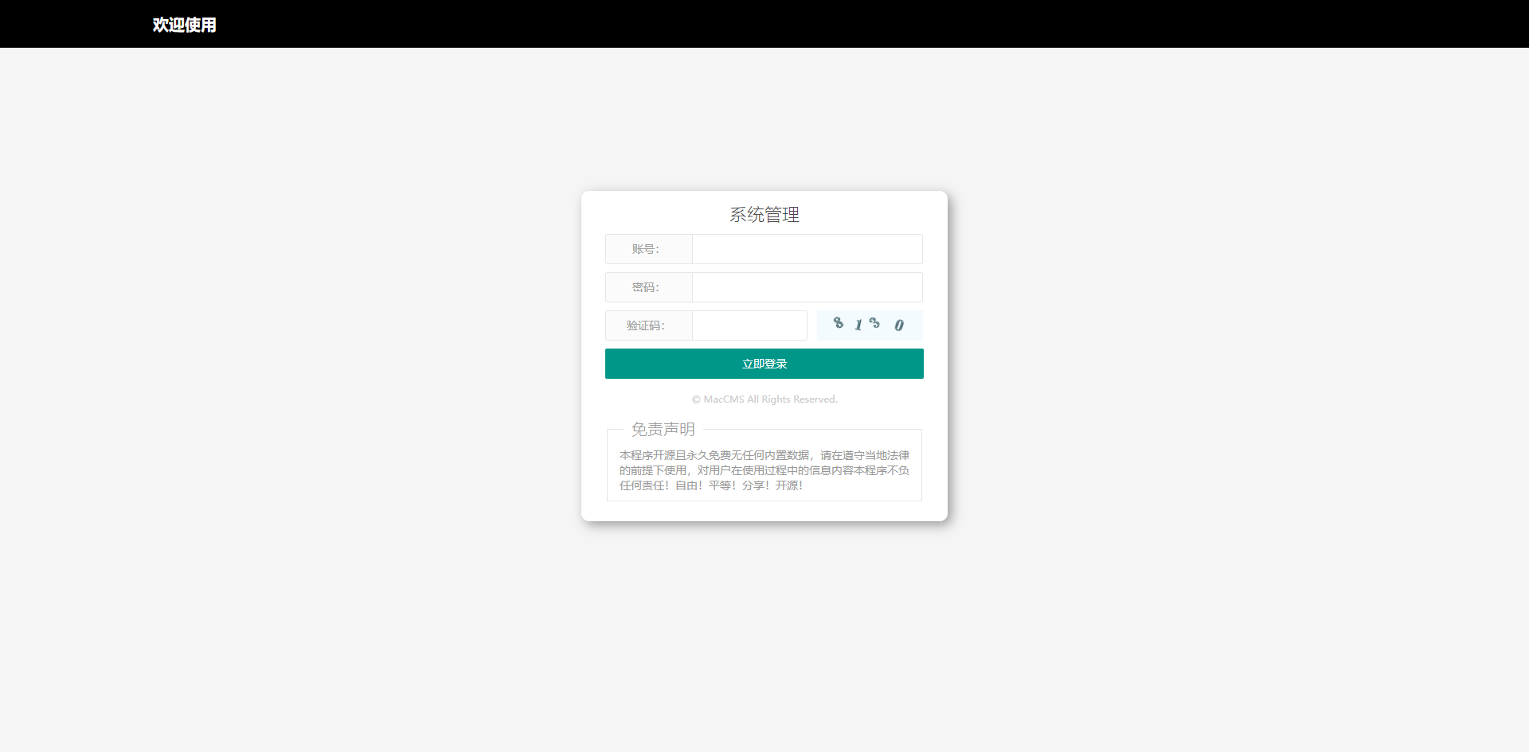This screenshot has height=752, width=1529.
Task: Click the page background outside the login card
Action: click(319, 398)
